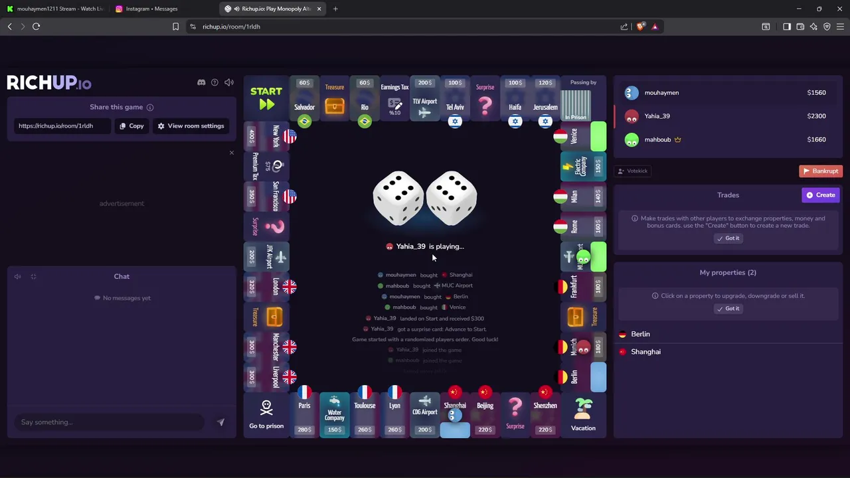Select player Yahia_39 in the player list
Screen dimensions: 850x478
(x=728, y=116)
